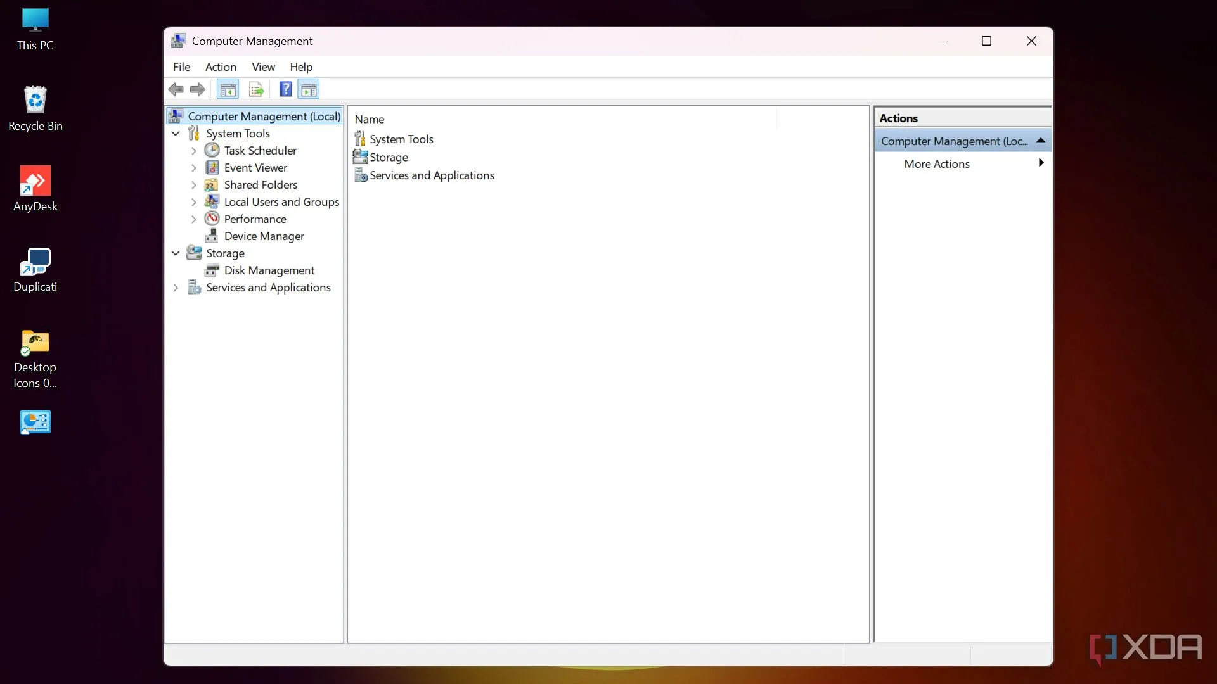Viewport: 1217px width, 684px height.
Task: Click the Back arrow toolbar icon
Action: (x=176, y=89)
